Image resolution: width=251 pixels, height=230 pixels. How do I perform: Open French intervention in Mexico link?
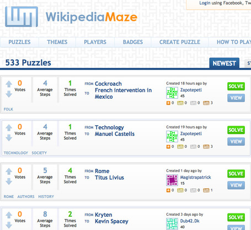click(123, 93)
